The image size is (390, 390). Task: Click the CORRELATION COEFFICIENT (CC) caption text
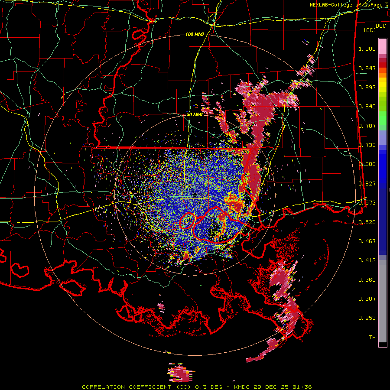coord(136,387)
